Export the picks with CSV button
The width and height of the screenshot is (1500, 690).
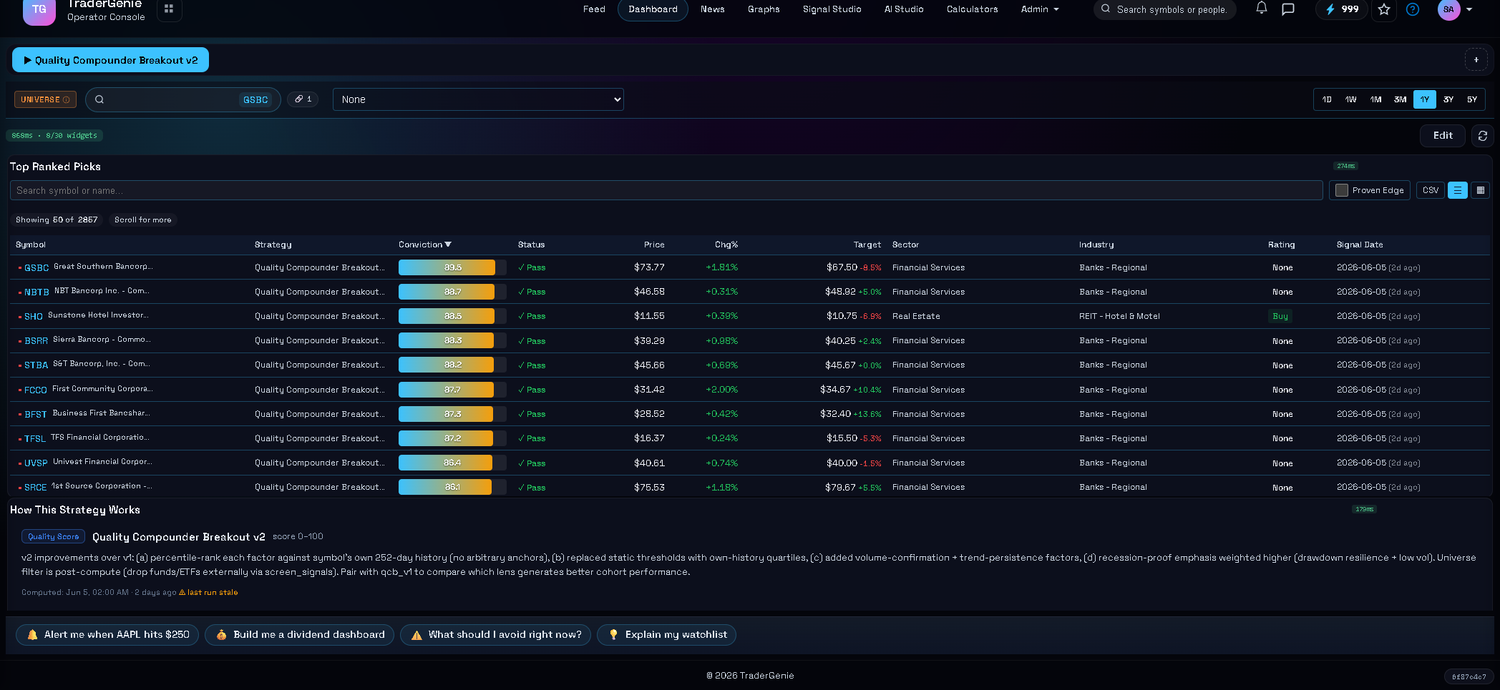1430,190
